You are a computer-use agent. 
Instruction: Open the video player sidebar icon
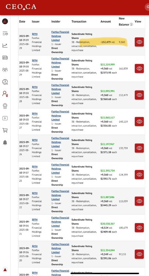coord(5,118)
